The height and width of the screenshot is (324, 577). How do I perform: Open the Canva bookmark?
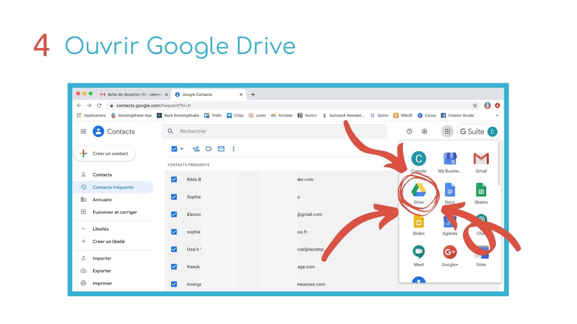coord(427,116)
